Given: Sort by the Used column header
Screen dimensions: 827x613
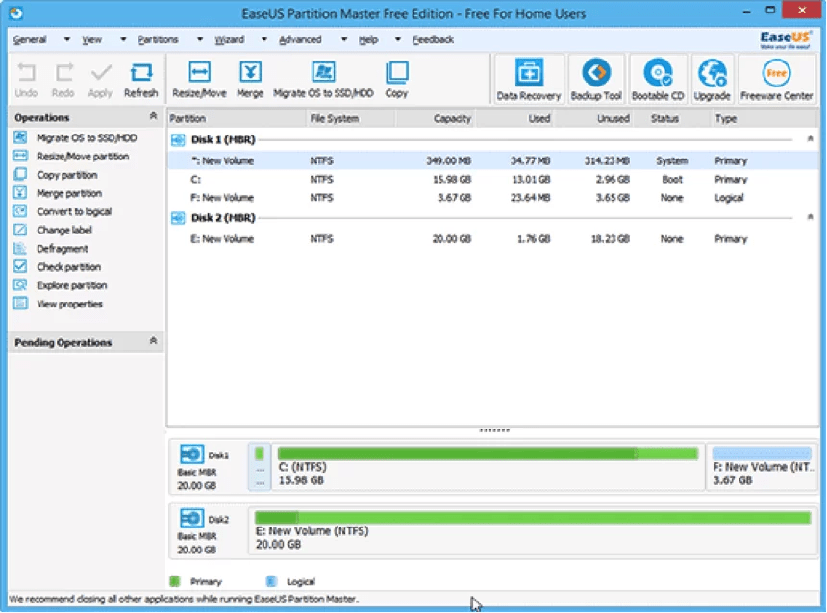Looking at the screenshot, I should [515, 118].
